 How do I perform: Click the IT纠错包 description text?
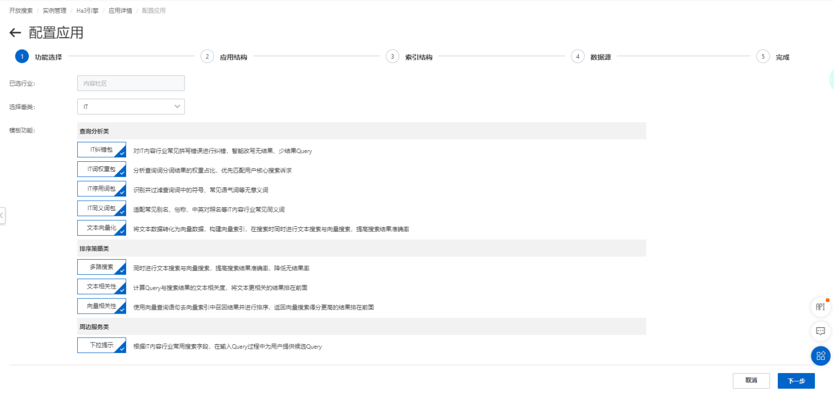(223, 151)
